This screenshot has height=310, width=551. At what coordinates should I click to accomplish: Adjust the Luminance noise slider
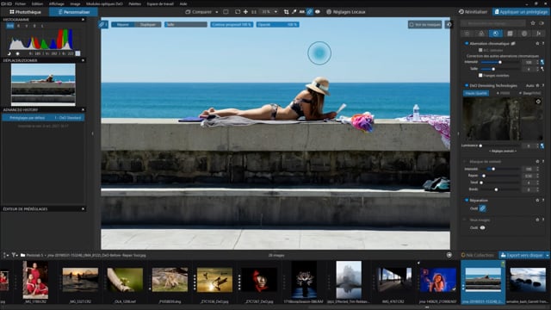[x=500, y=146]
